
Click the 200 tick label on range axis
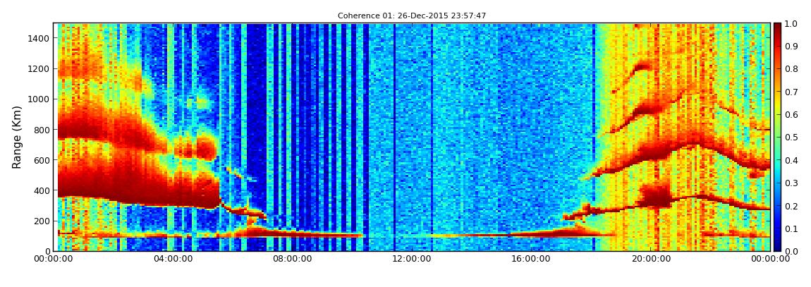tap(42, 221)
